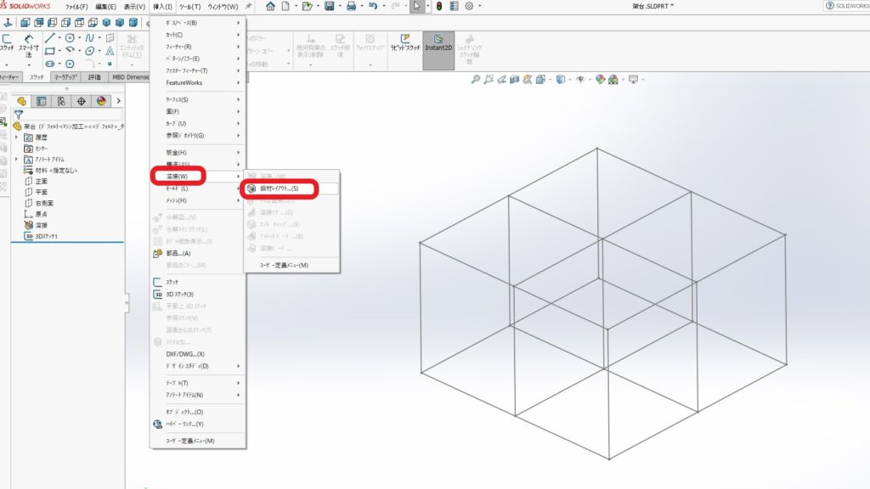
Task: Click the Home icon in the top toolbar
Action: 270,6
